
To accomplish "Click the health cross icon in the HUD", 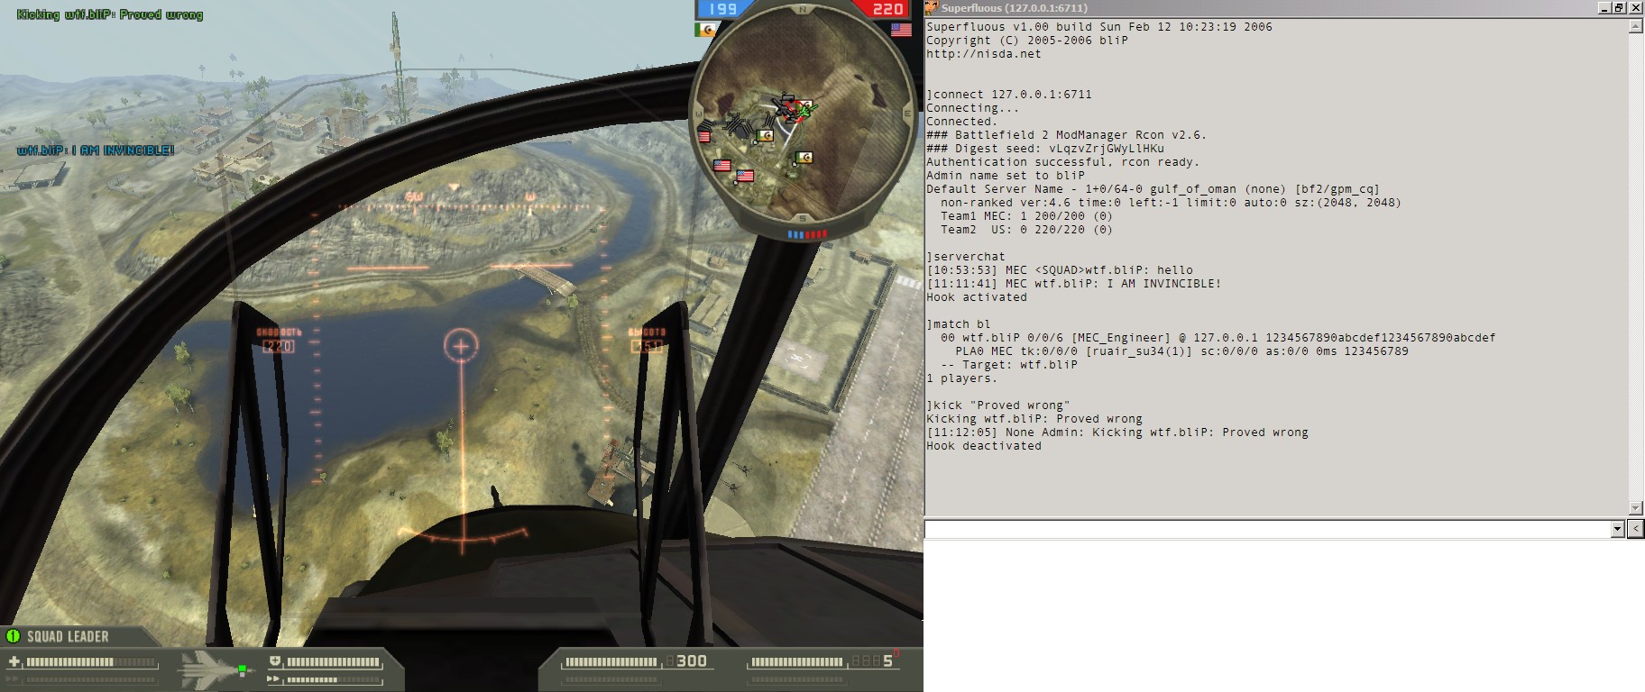I will click(14, 662).
